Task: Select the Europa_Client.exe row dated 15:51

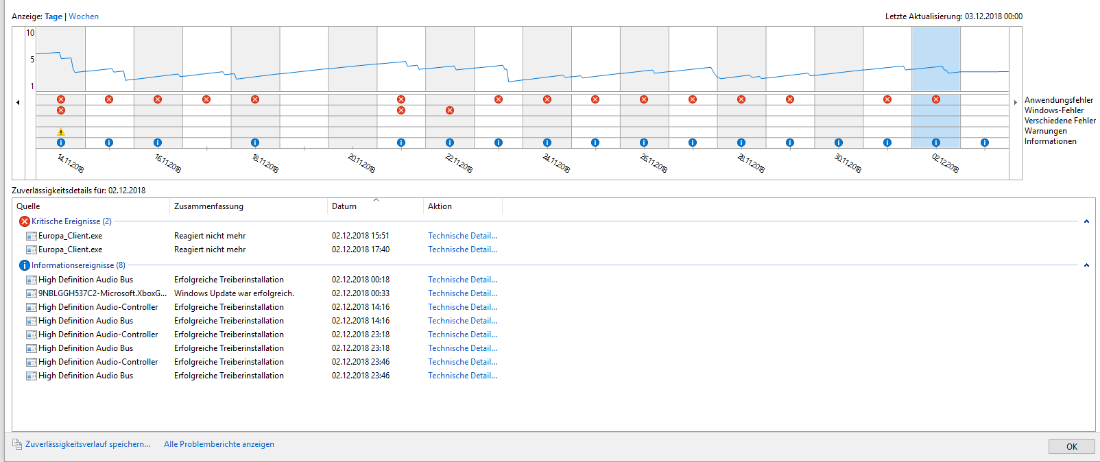Action: click(261, 236)
